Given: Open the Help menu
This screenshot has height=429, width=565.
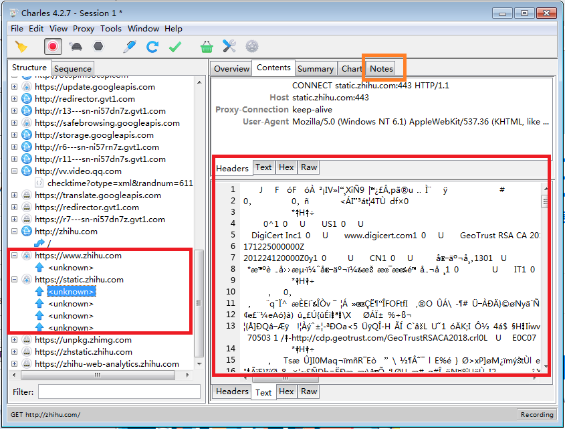Looking at the screenshot, I should (173, 29).
